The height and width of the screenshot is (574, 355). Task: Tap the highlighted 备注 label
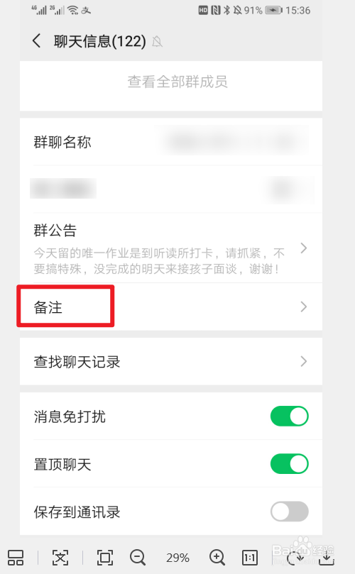click(48, 307)
